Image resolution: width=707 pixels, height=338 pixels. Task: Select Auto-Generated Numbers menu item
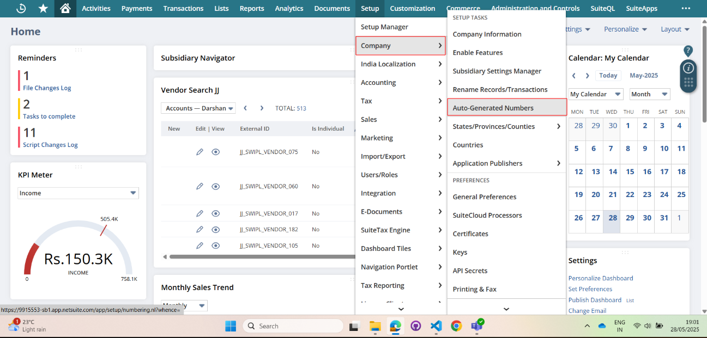(493, 108)
